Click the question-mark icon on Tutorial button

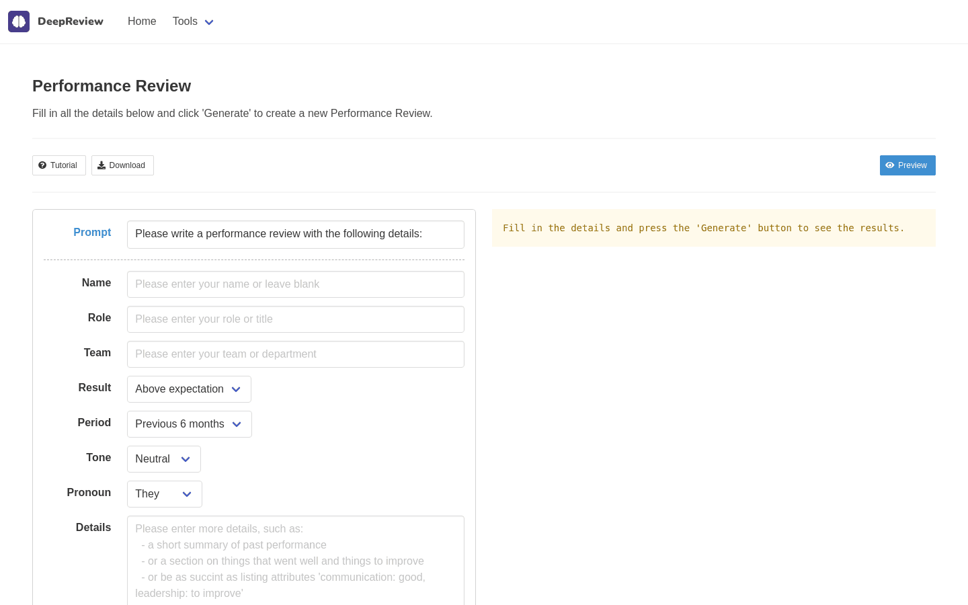click(x=43, y=165)
